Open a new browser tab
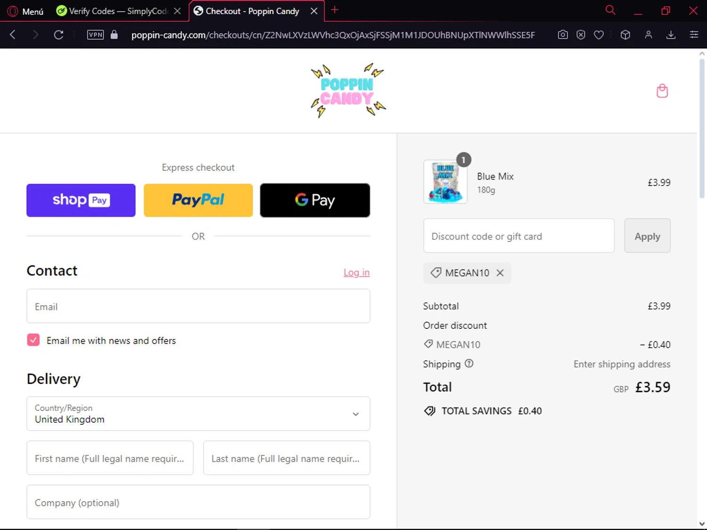Viewport: 707px width, 530px height. 335,10
